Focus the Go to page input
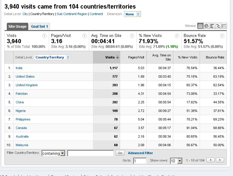233x176 pixels. [x=140, y=161]
